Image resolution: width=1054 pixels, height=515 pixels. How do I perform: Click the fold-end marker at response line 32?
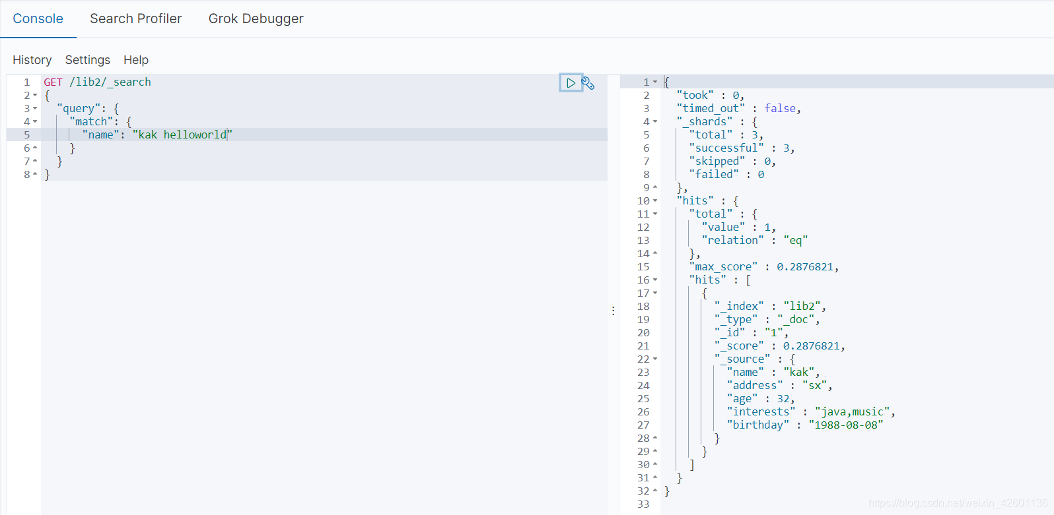click(x=655, y=491)
